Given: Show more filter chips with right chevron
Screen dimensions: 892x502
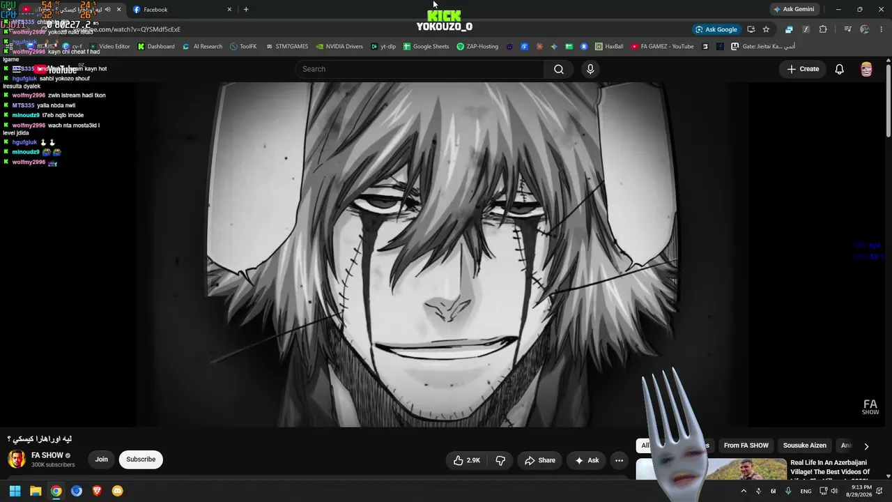Looking at the screenshot, I should (866, 446).
